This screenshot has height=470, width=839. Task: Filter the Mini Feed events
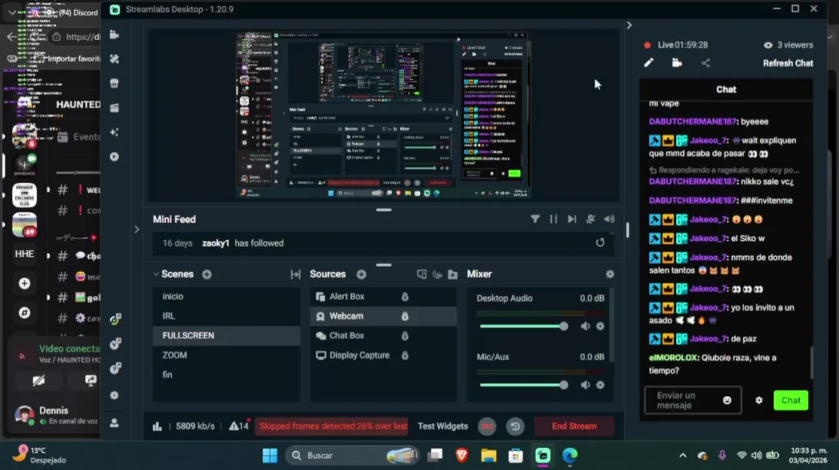pos(535,219)
